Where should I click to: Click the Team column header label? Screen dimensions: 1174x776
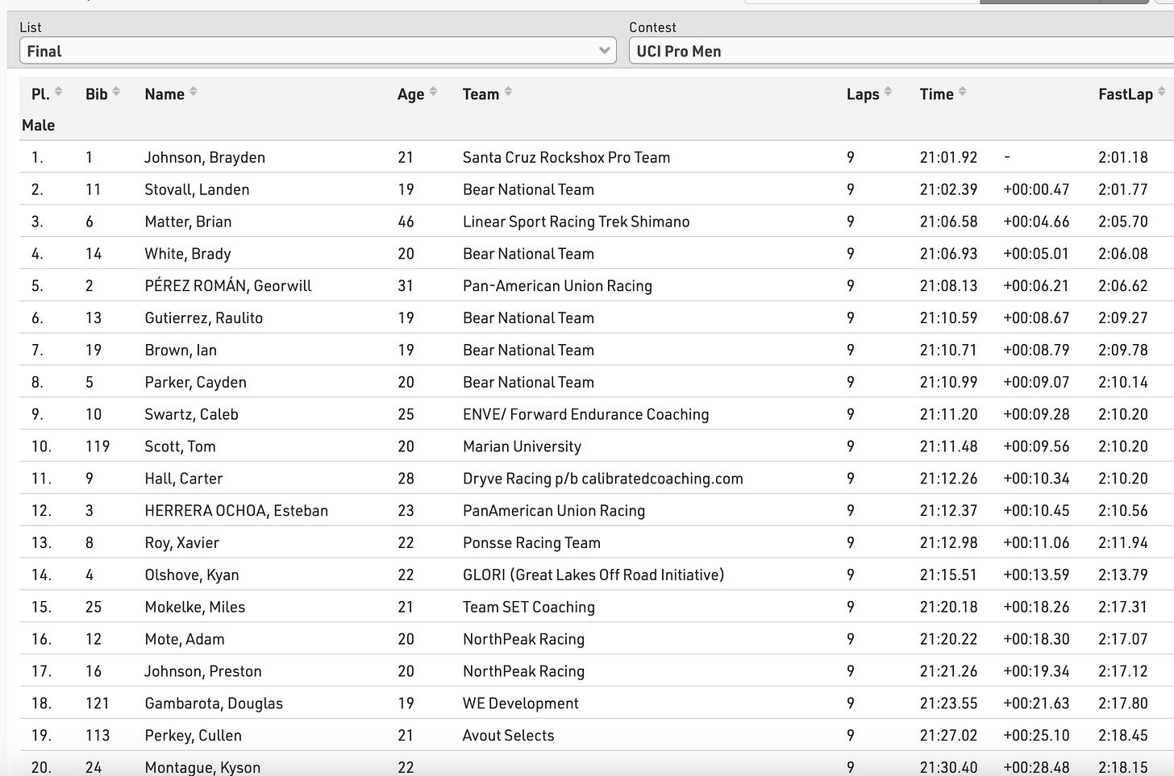tap(481, 94)
